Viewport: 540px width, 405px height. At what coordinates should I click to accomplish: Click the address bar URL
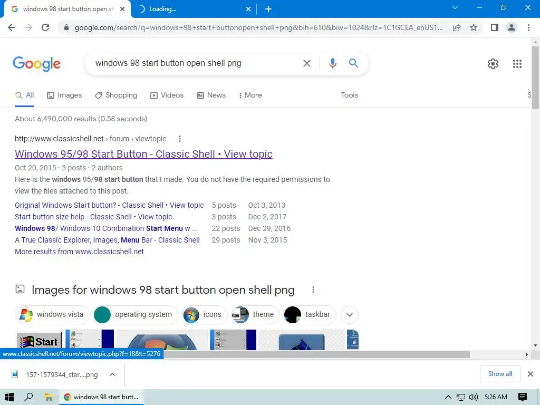coord(258,27)
